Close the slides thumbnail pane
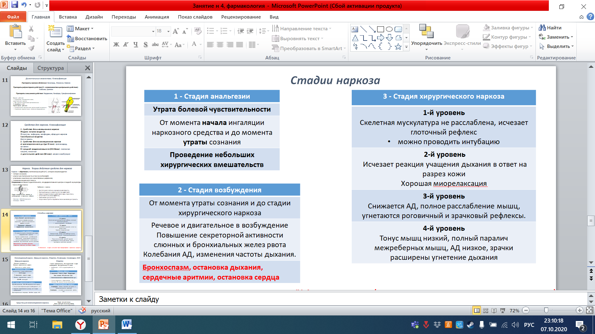595x334 pixels. click(x=88, y=68)
